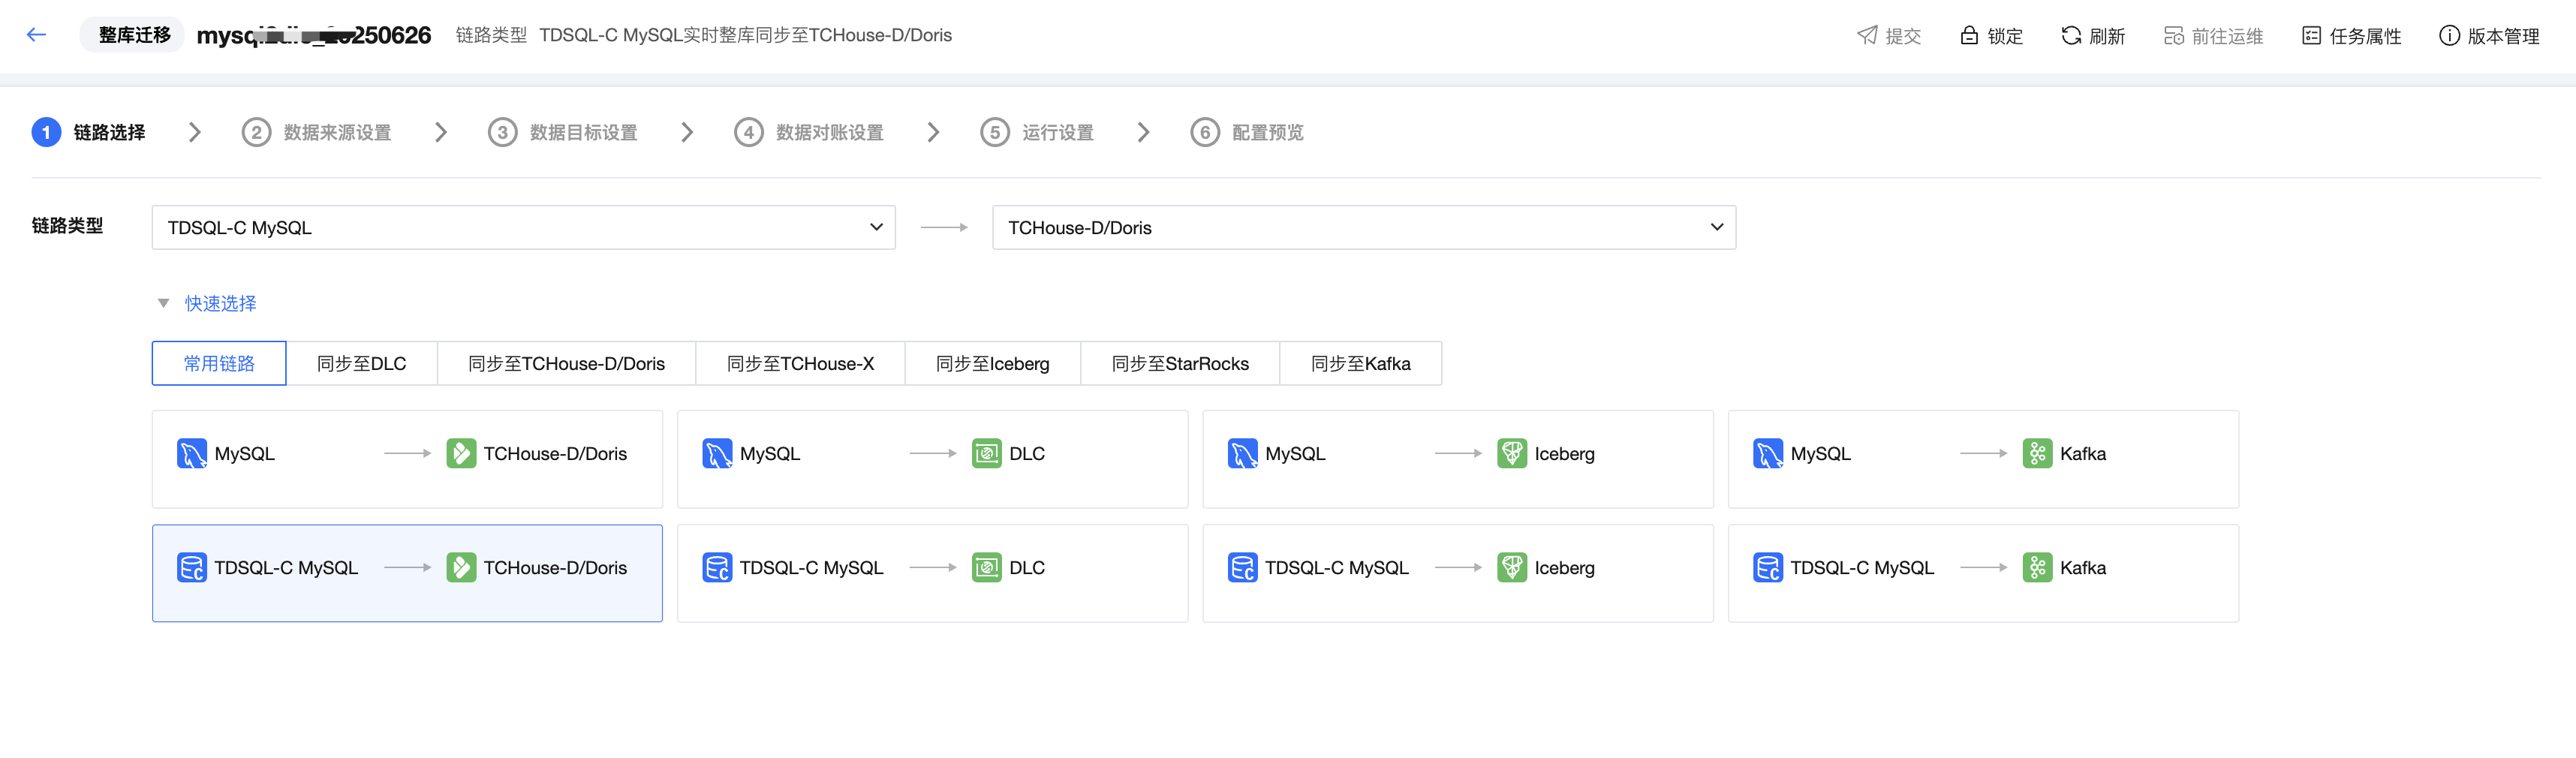Image resolution: width=2576 pixels, height=758 pixels.
Task: Click the back arrow icon
Action: click(37, 35)
